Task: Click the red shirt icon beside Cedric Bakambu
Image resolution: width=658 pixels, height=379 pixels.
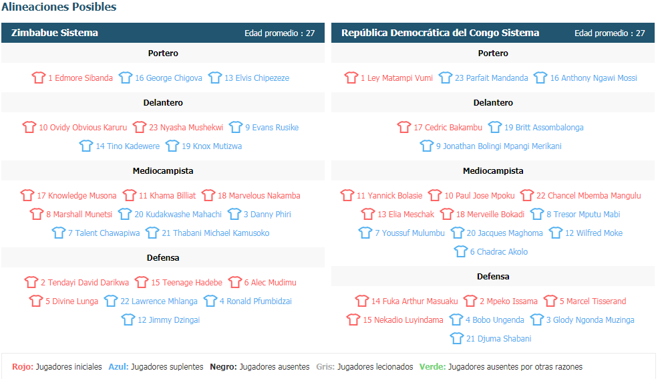Action: coord(404,127)
